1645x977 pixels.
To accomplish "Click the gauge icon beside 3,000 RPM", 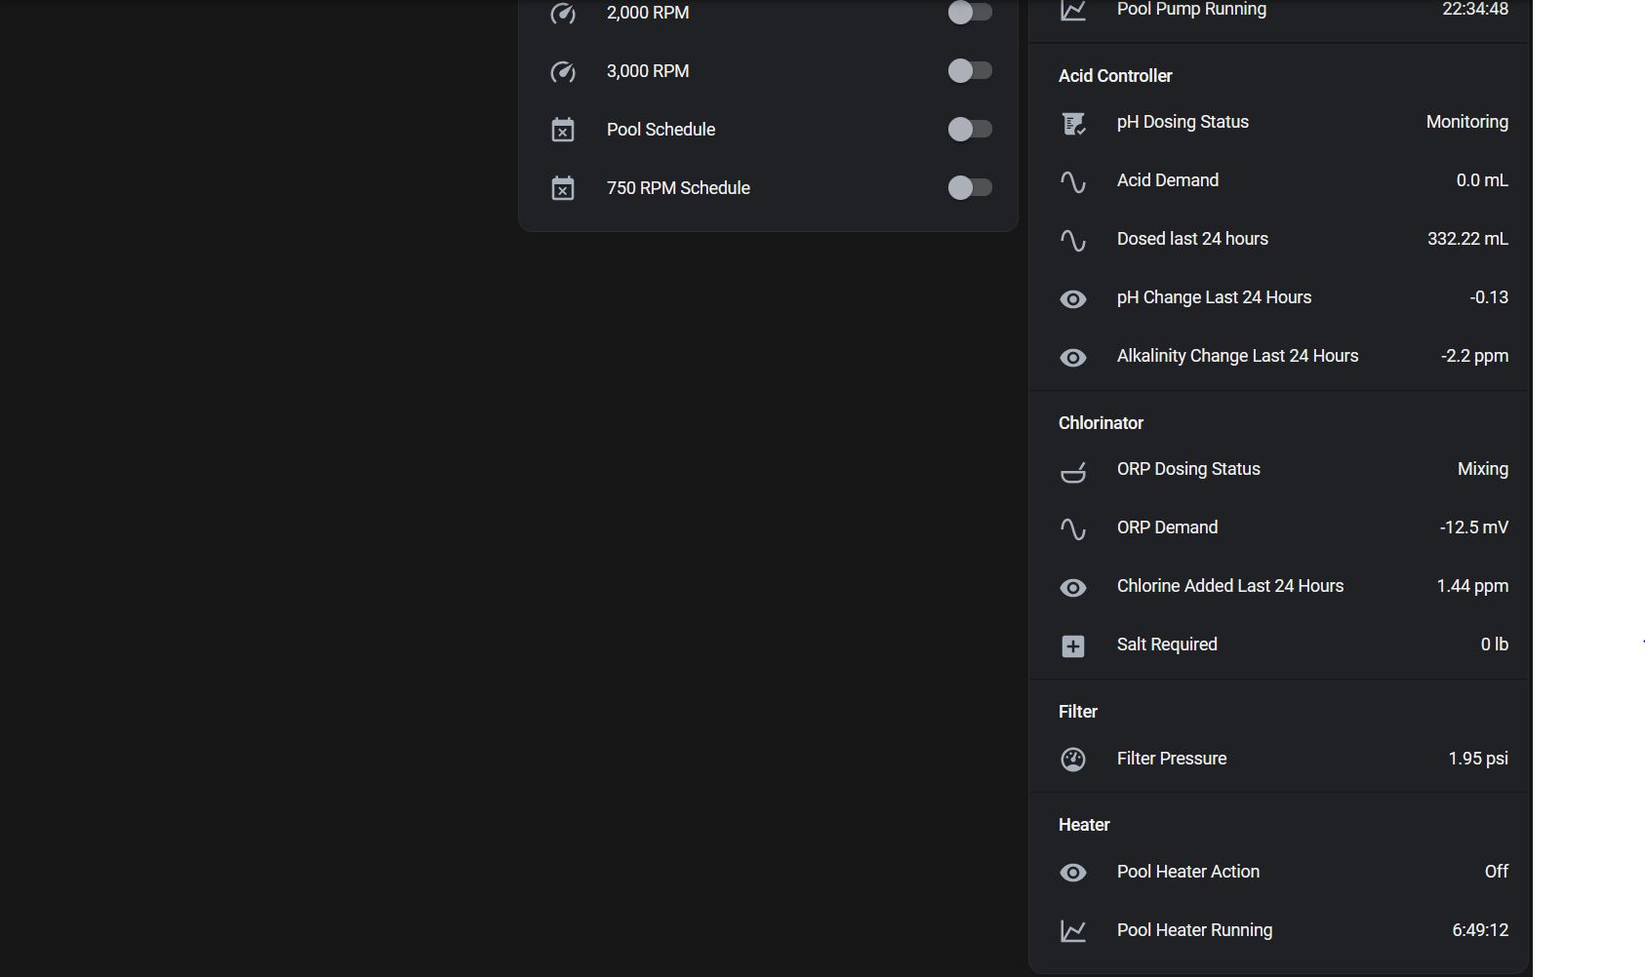I will pyautogui.click(x=563, y=70).
